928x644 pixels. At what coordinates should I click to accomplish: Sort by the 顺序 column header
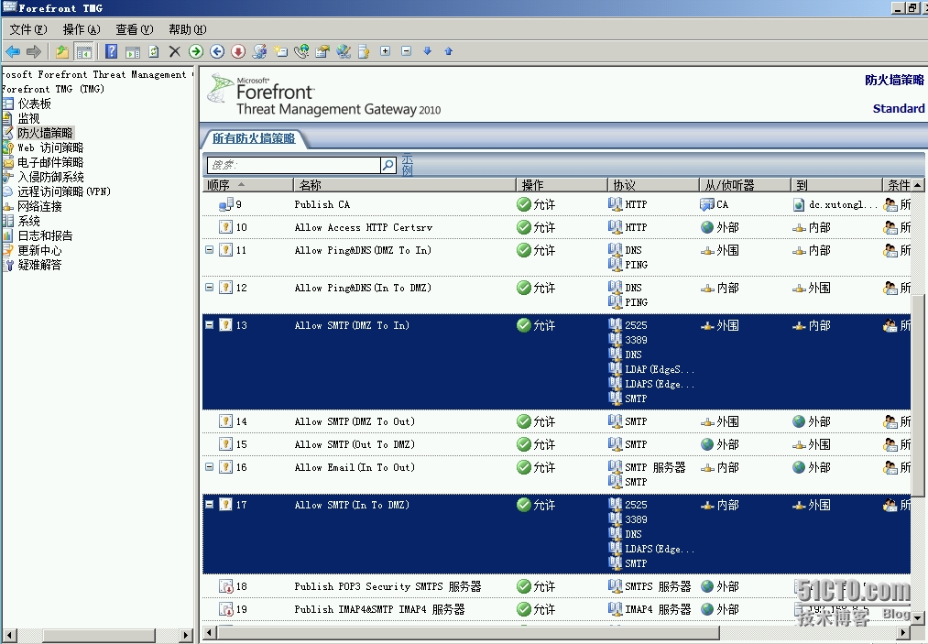click(x=247, y=185)
